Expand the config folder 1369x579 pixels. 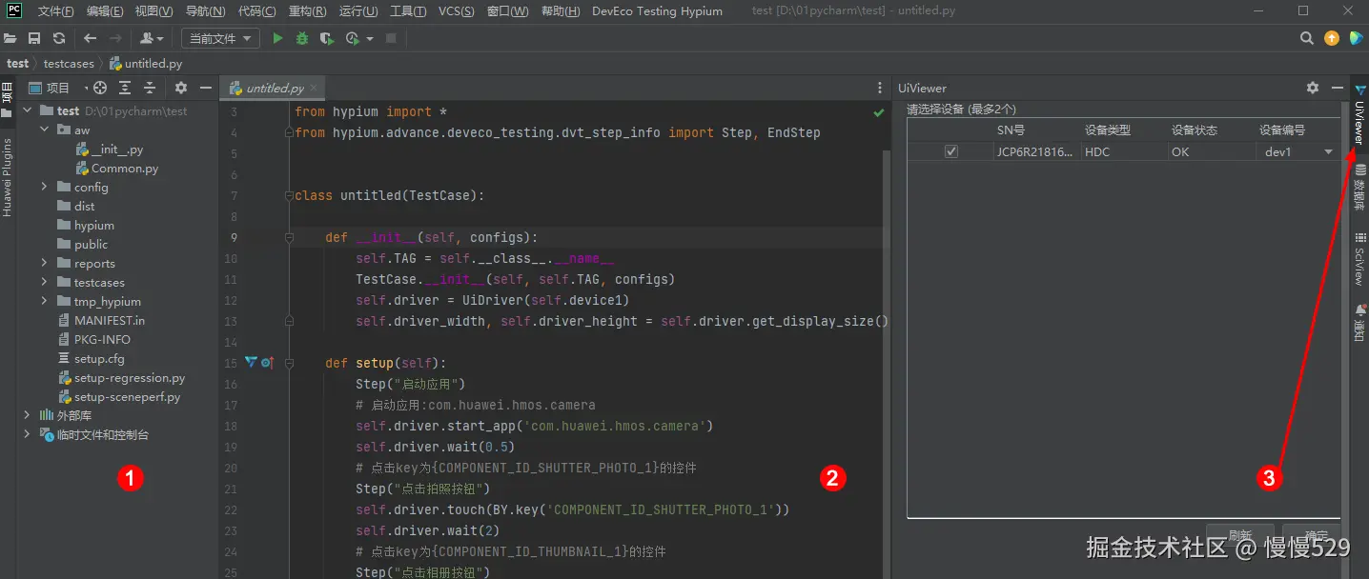[45, 187]
